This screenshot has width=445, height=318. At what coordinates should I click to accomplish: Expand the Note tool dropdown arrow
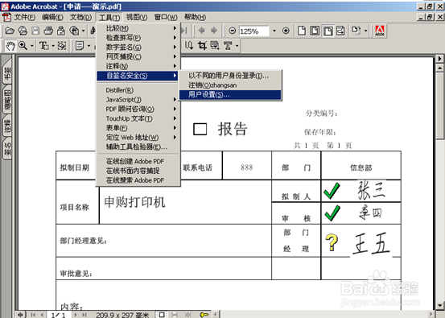pyautogui.click(x=89, y=46)
